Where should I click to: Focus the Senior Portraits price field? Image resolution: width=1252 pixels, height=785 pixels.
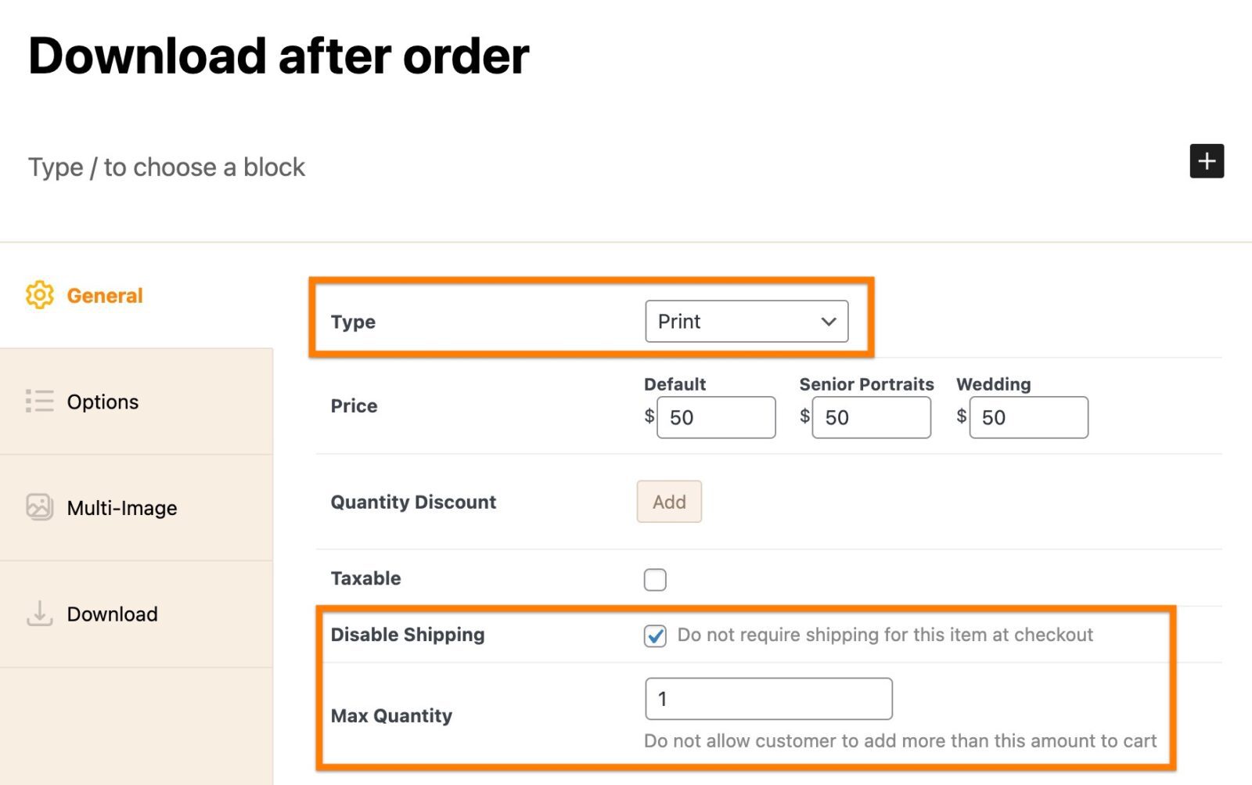point(872,417)
